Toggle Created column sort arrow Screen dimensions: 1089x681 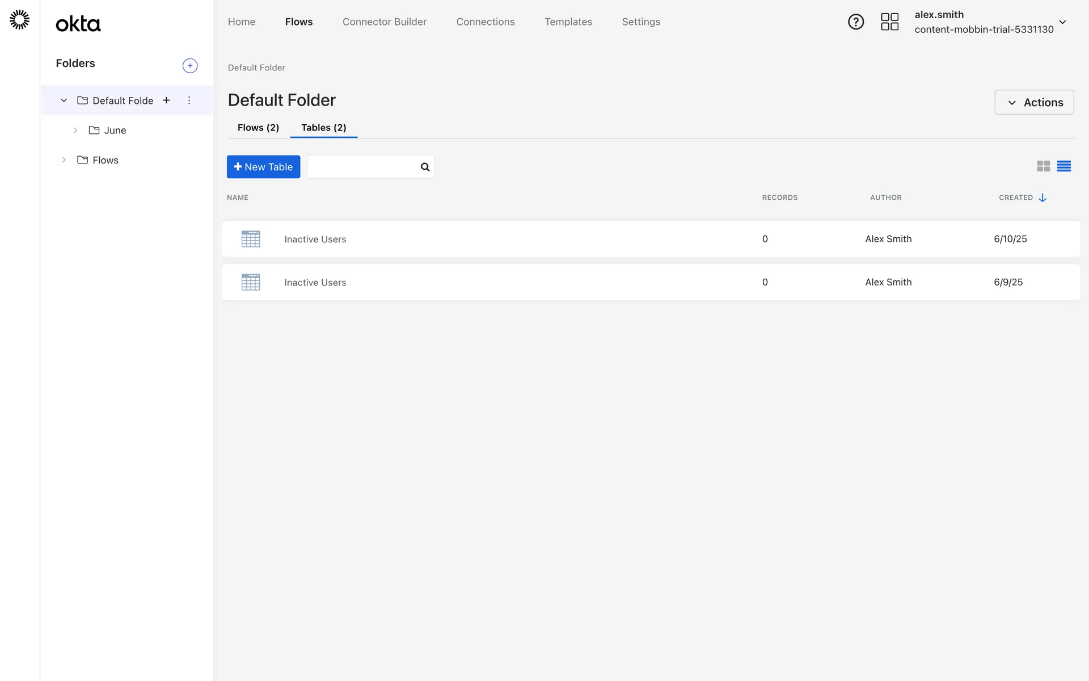point(1042,198)
